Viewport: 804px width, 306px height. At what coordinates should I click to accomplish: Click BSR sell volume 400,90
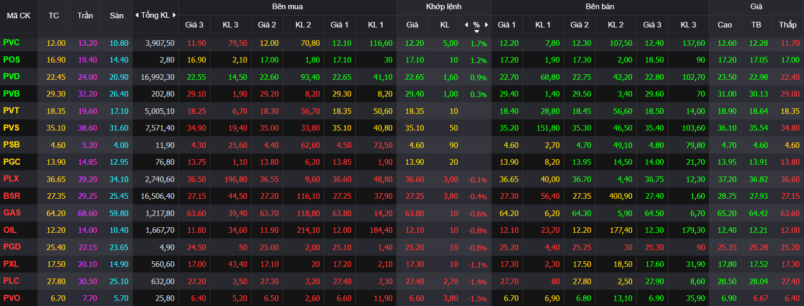click(621, 196)
